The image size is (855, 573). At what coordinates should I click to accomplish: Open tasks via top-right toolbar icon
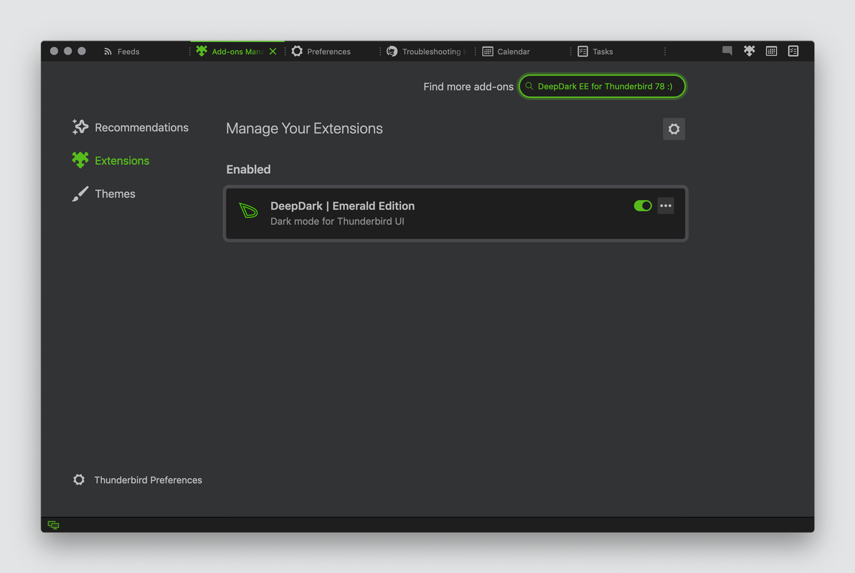tap(793, 51)
